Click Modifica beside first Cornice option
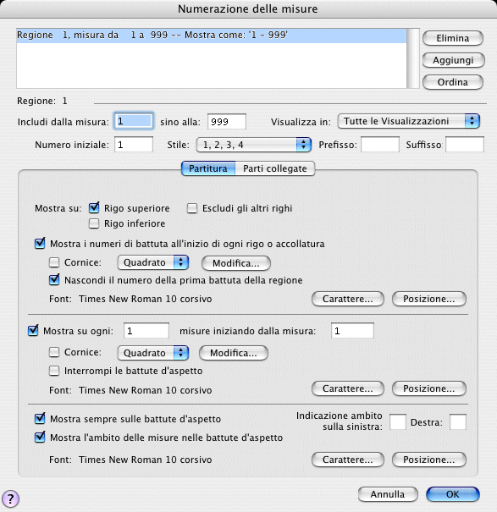The image size is (497, 512). [236, 263]
